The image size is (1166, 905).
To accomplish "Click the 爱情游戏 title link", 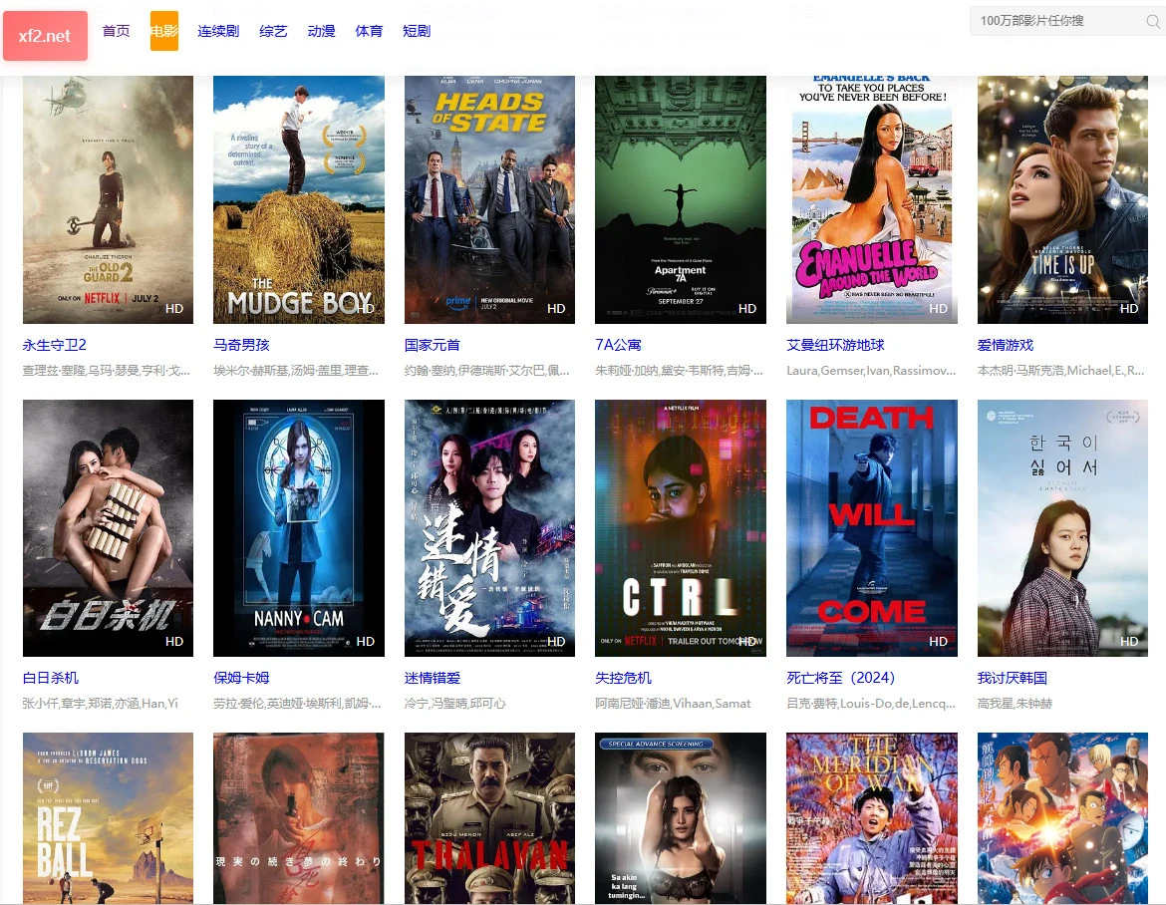I will (x=1006, y=345).
